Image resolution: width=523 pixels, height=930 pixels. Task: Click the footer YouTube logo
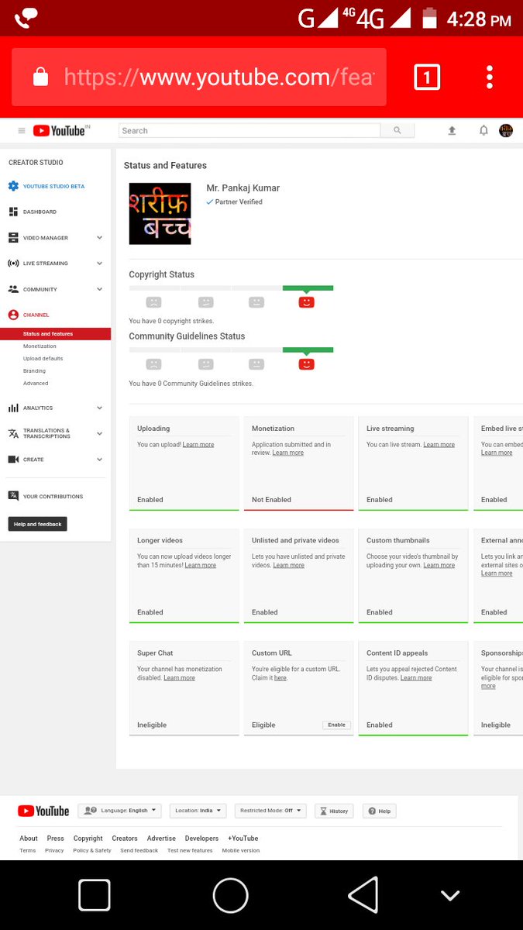[43, 811]
